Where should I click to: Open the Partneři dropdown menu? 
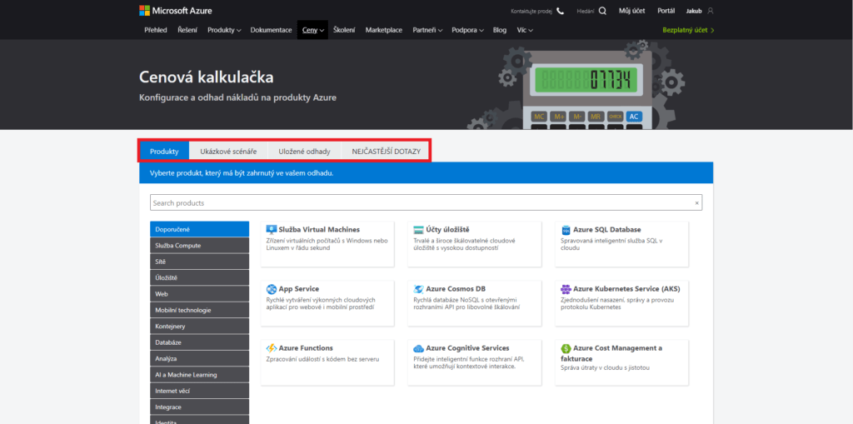point(426,30)
